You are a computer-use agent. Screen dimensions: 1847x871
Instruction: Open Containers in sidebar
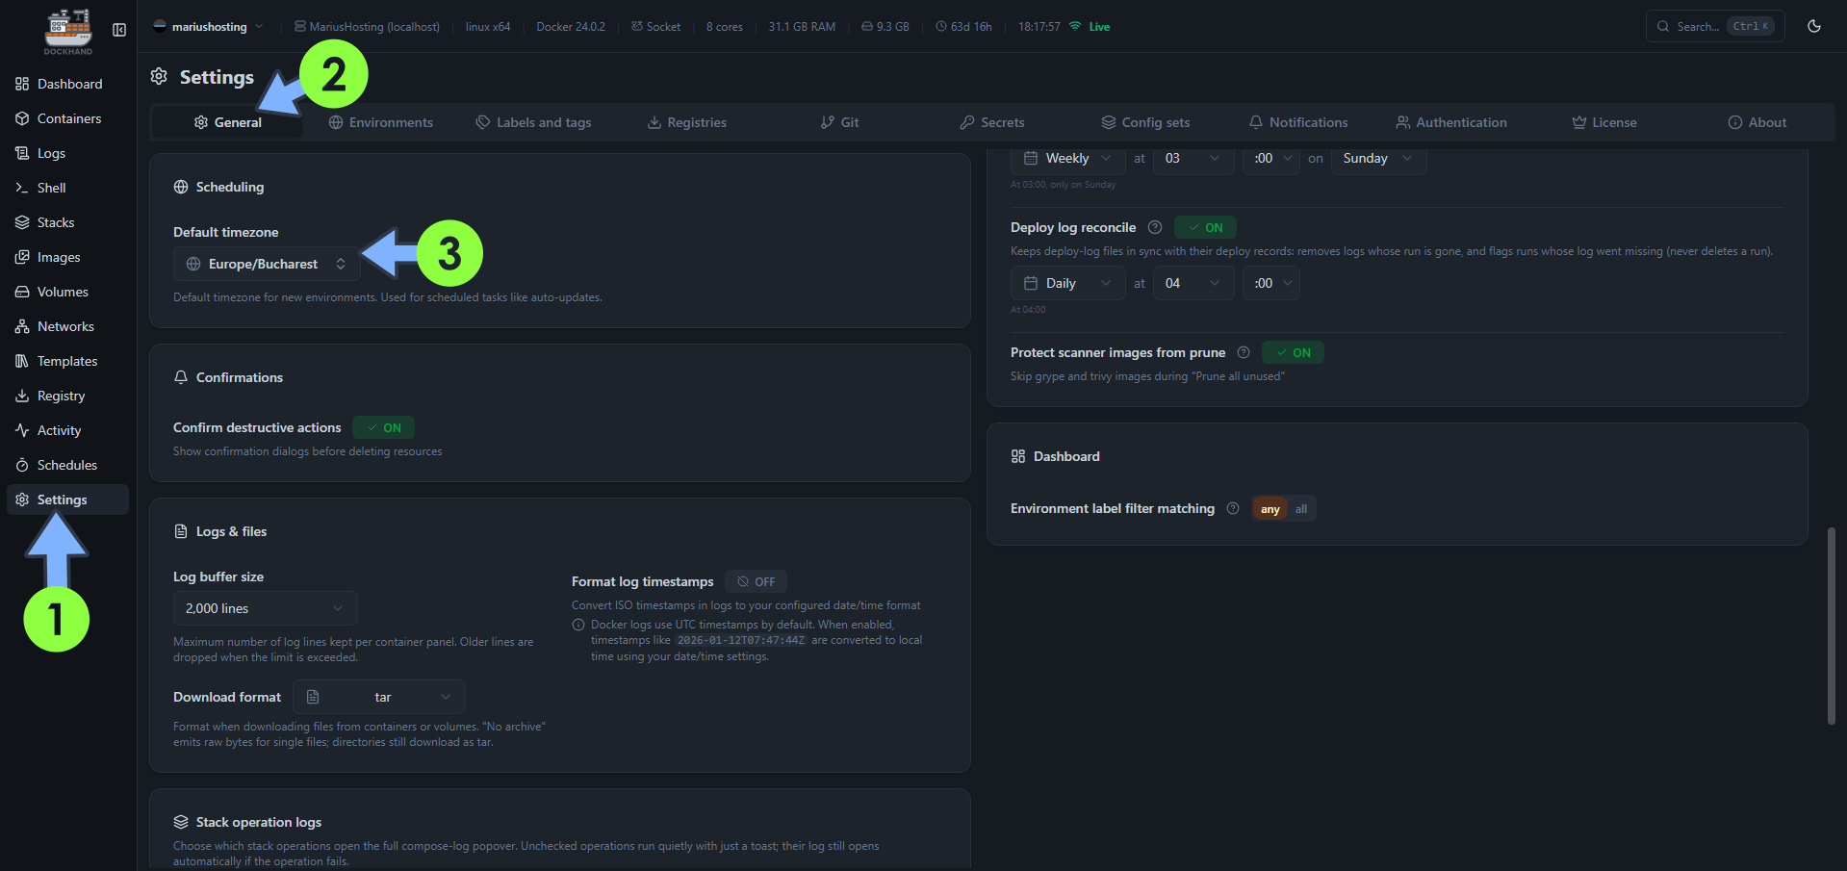[x=67, y=118]
